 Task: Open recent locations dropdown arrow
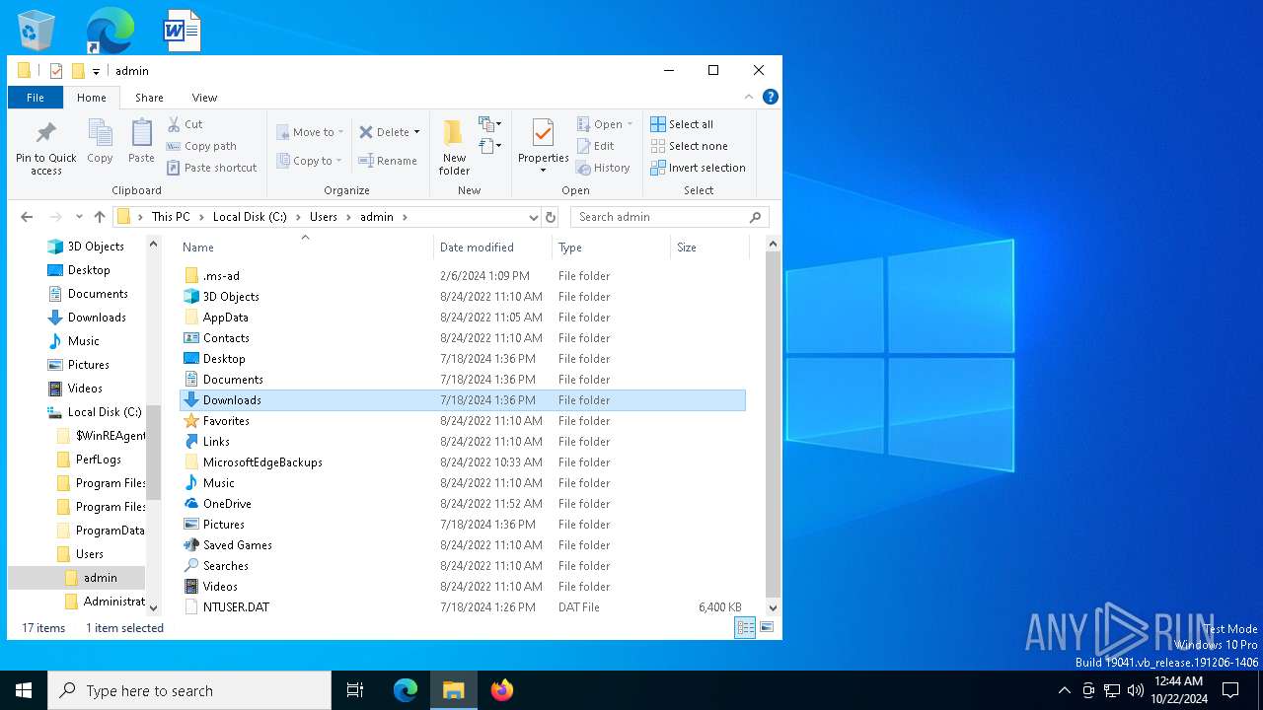[x=78, y=217]
